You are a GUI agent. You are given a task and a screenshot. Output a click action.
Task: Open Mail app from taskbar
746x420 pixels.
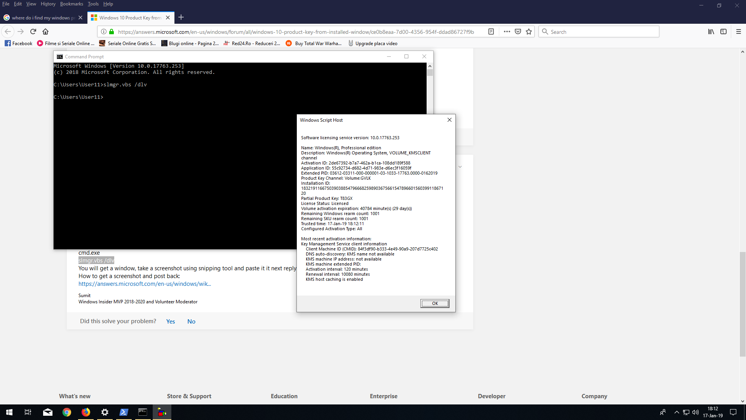coord(48,412)
